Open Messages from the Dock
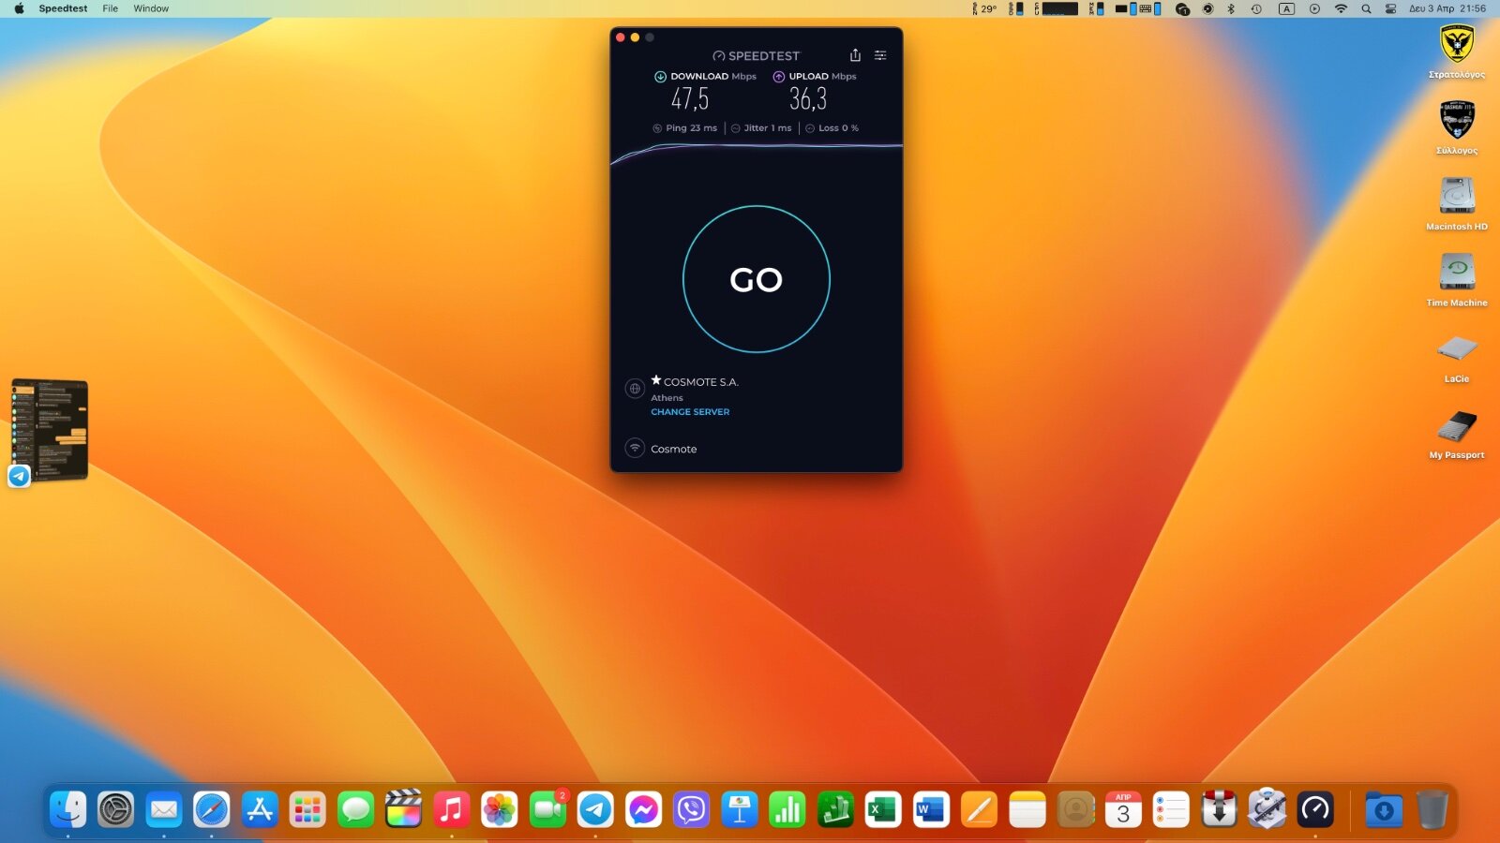The height and width of the screenshot is (843, 1500). point(355,809)
